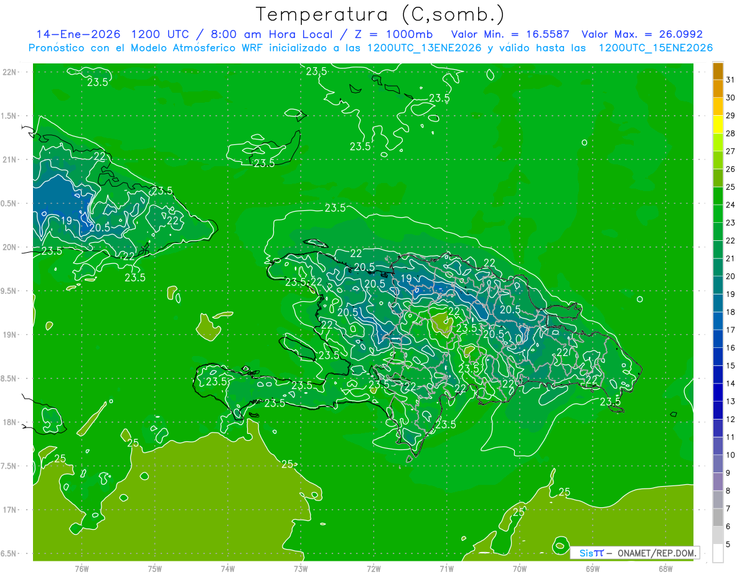
Task: Click the '18N' latitude axis label
Action: click(x=11, y=423)
